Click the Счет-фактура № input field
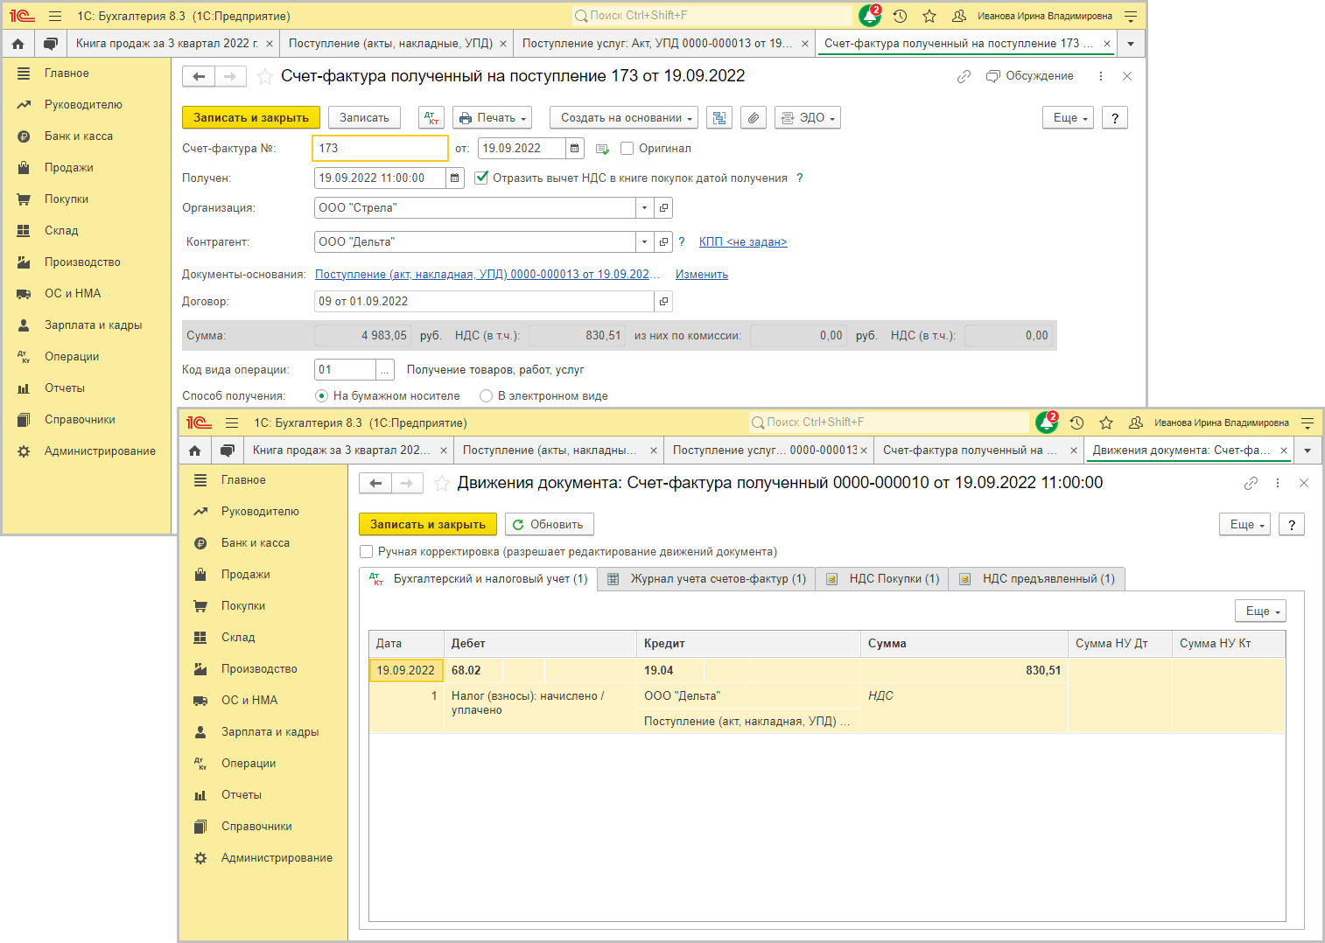The width and height of the screenshot is (1325, 943). pos(380,149)
